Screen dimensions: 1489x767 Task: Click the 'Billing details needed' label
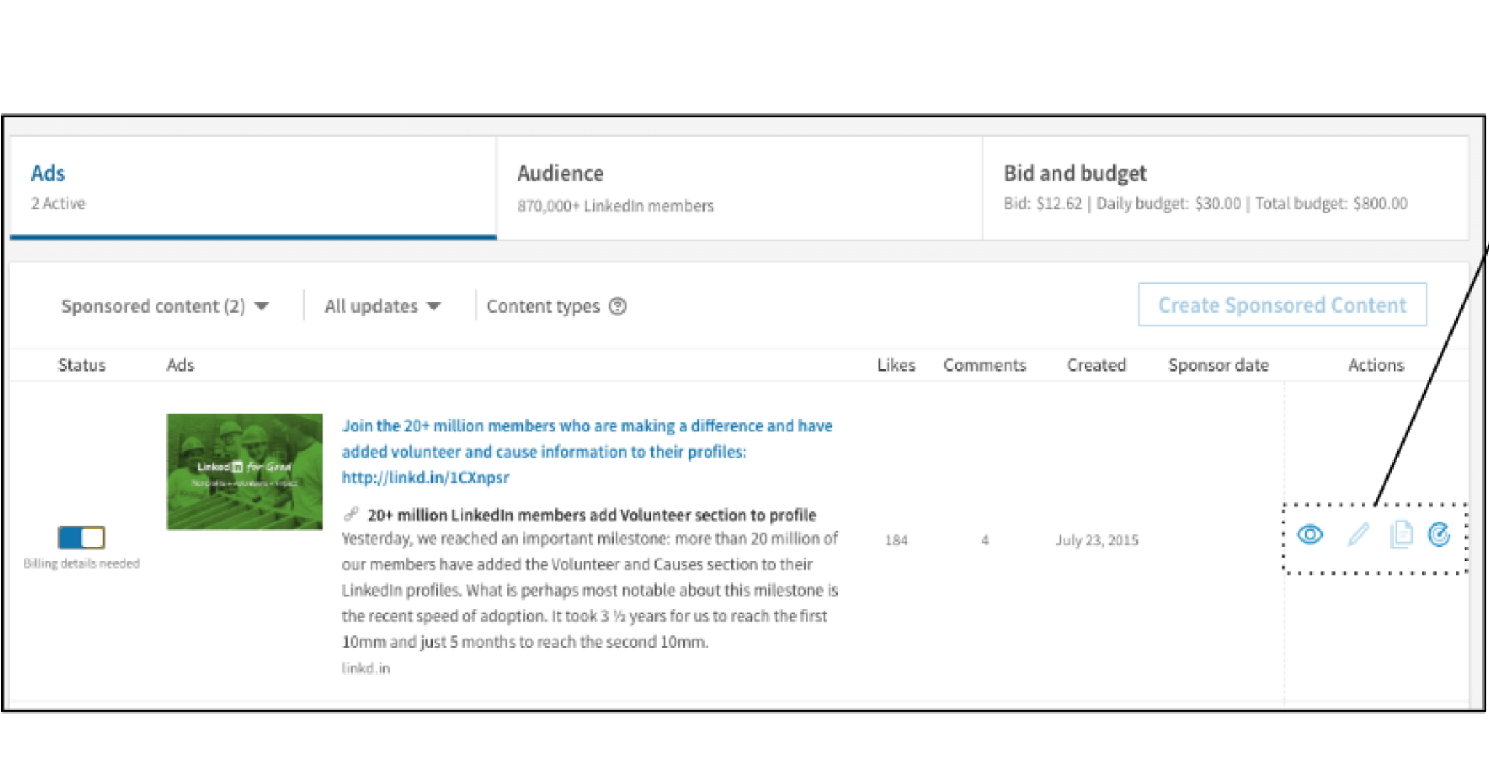coord(81,562)
